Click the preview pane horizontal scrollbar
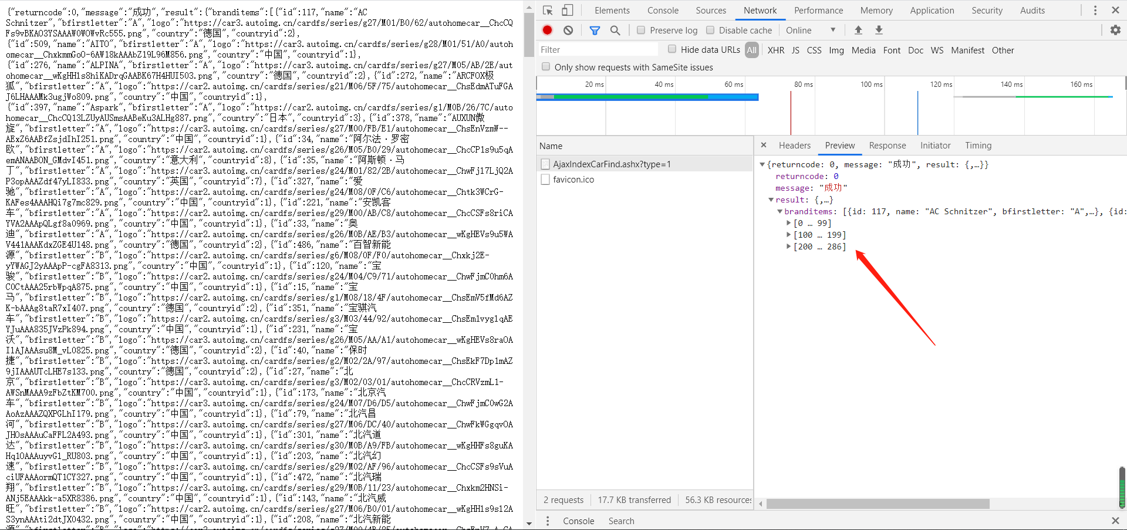 pyautogui.click(x=878, y=504)
